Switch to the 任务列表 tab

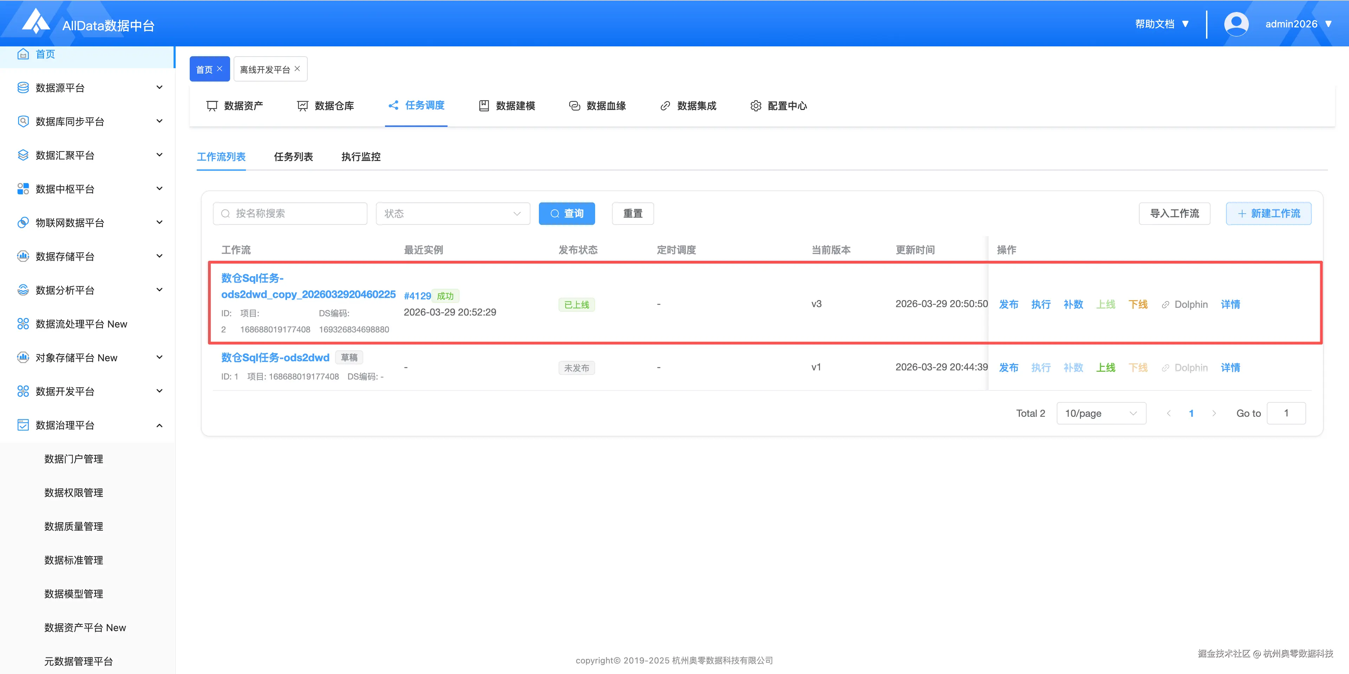coord(293,157)
